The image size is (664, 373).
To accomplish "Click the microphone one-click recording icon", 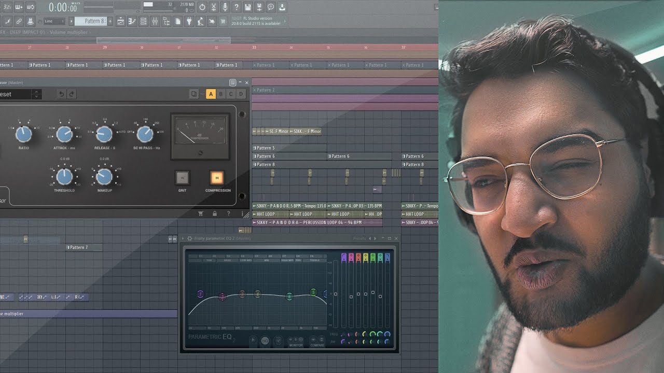I will click(x=225, y=7).
